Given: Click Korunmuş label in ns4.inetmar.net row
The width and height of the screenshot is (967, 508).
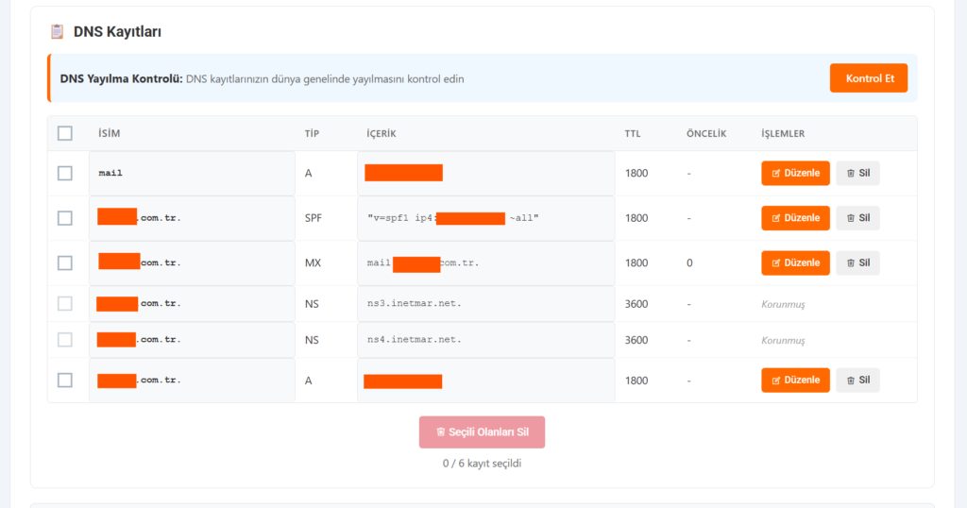Looking at the screenshot, I should 783,340.
